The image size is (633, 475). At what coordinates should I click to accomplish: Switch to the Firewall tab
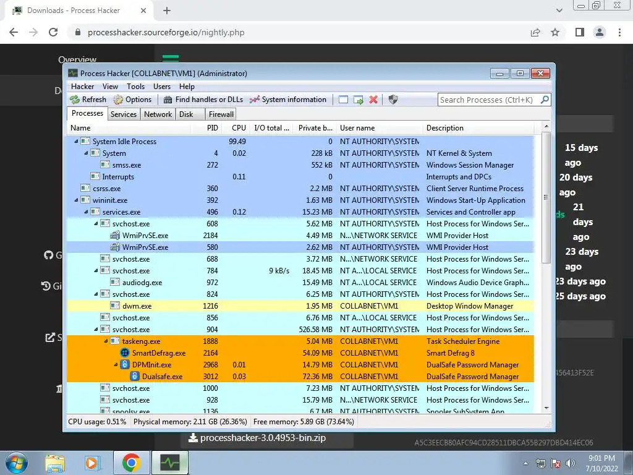[221, 114]
